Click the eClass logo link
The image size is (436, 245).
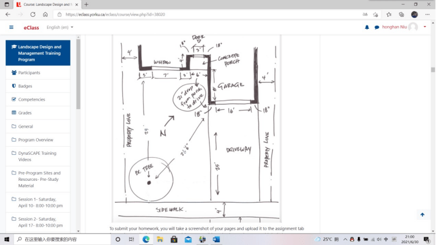pos(31,27)
